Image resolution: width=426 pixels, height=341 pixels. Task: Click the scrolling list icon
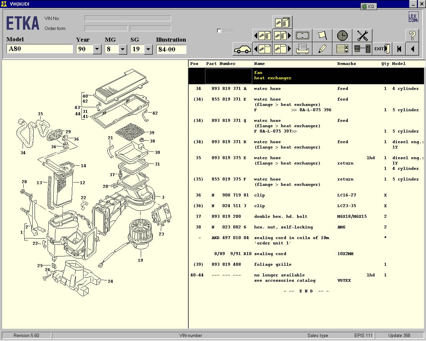[x=342, y=49]
